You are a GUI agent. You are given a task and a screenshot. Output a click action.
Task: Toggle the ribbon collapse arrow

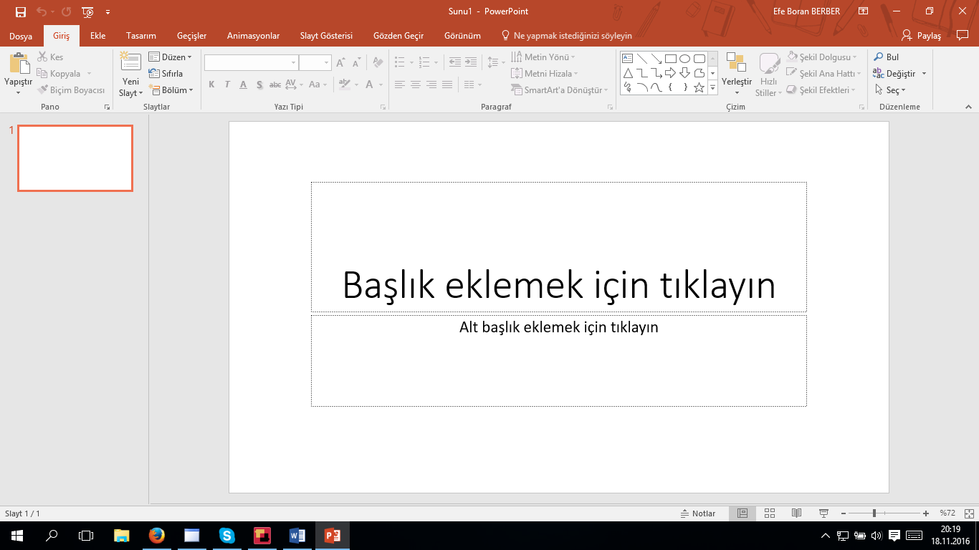[968, 107]
